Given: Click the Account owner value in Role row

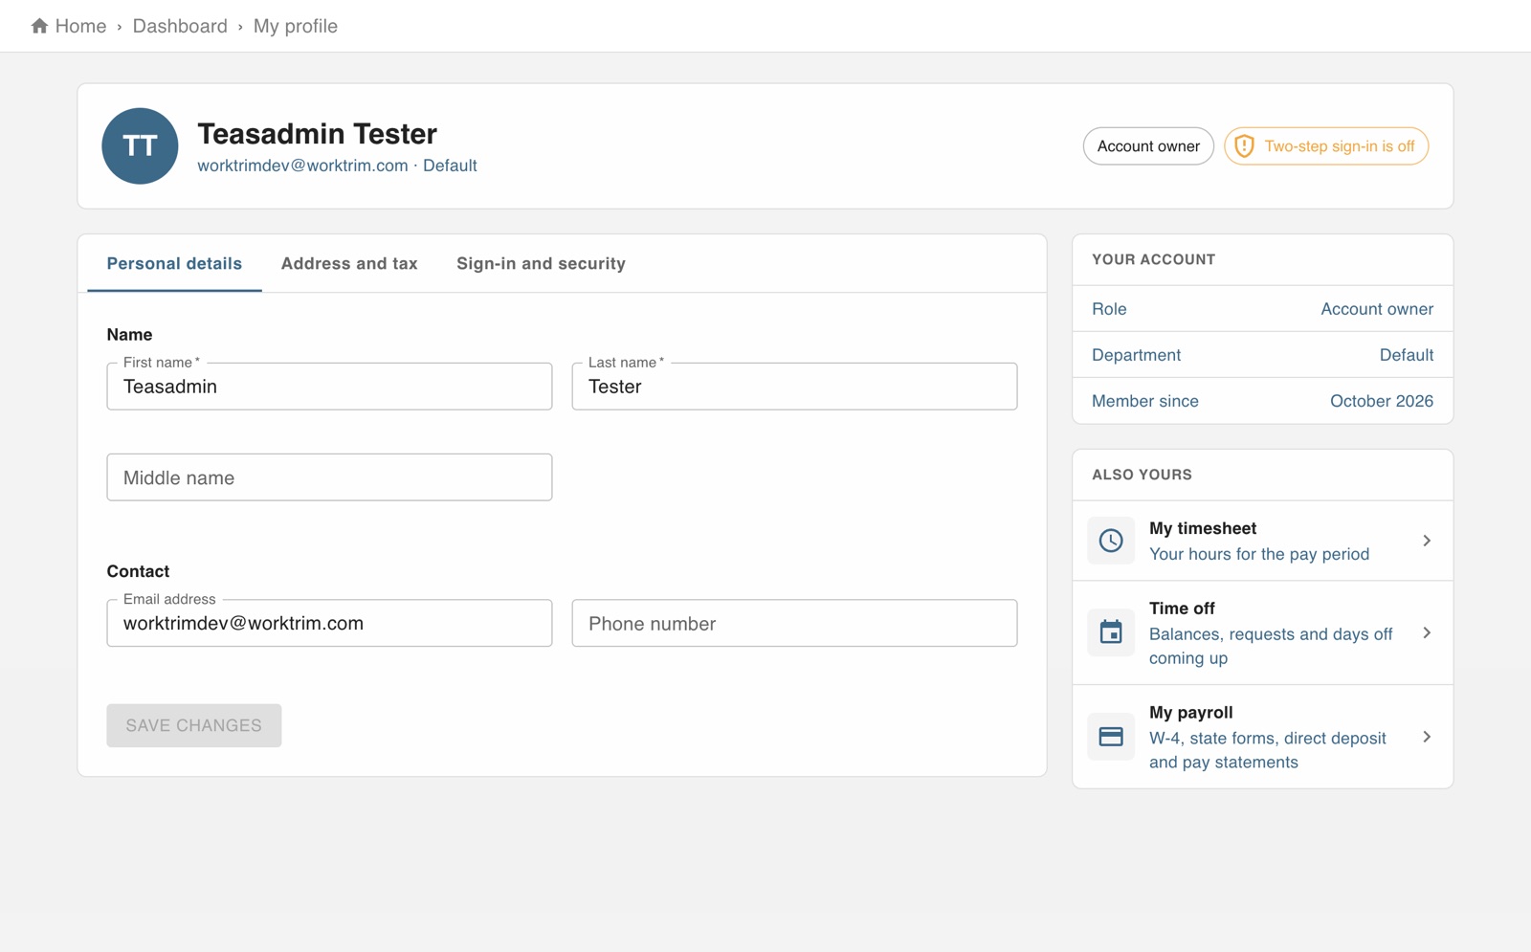Looking at the screenshot, I should coord(1377,309).
